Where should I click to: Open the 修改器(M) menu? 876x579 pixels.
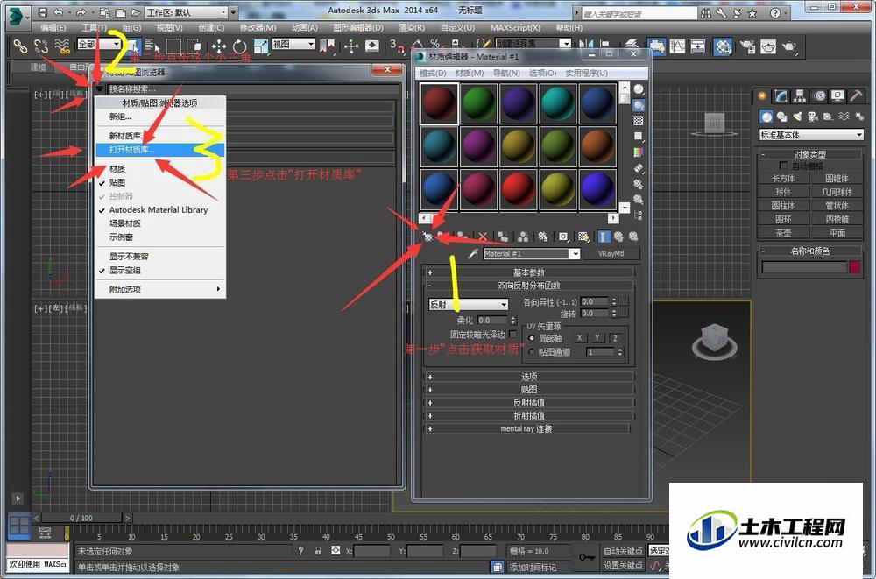[x=258, y=27]
